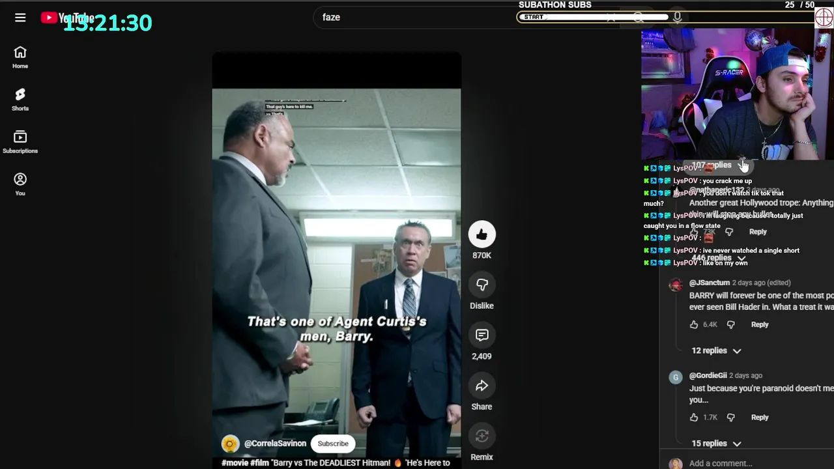The height and width of the screenshot is (469, 834).
Task: Expand 12 replies under JSanctum comment
Action: coord(716,350)
